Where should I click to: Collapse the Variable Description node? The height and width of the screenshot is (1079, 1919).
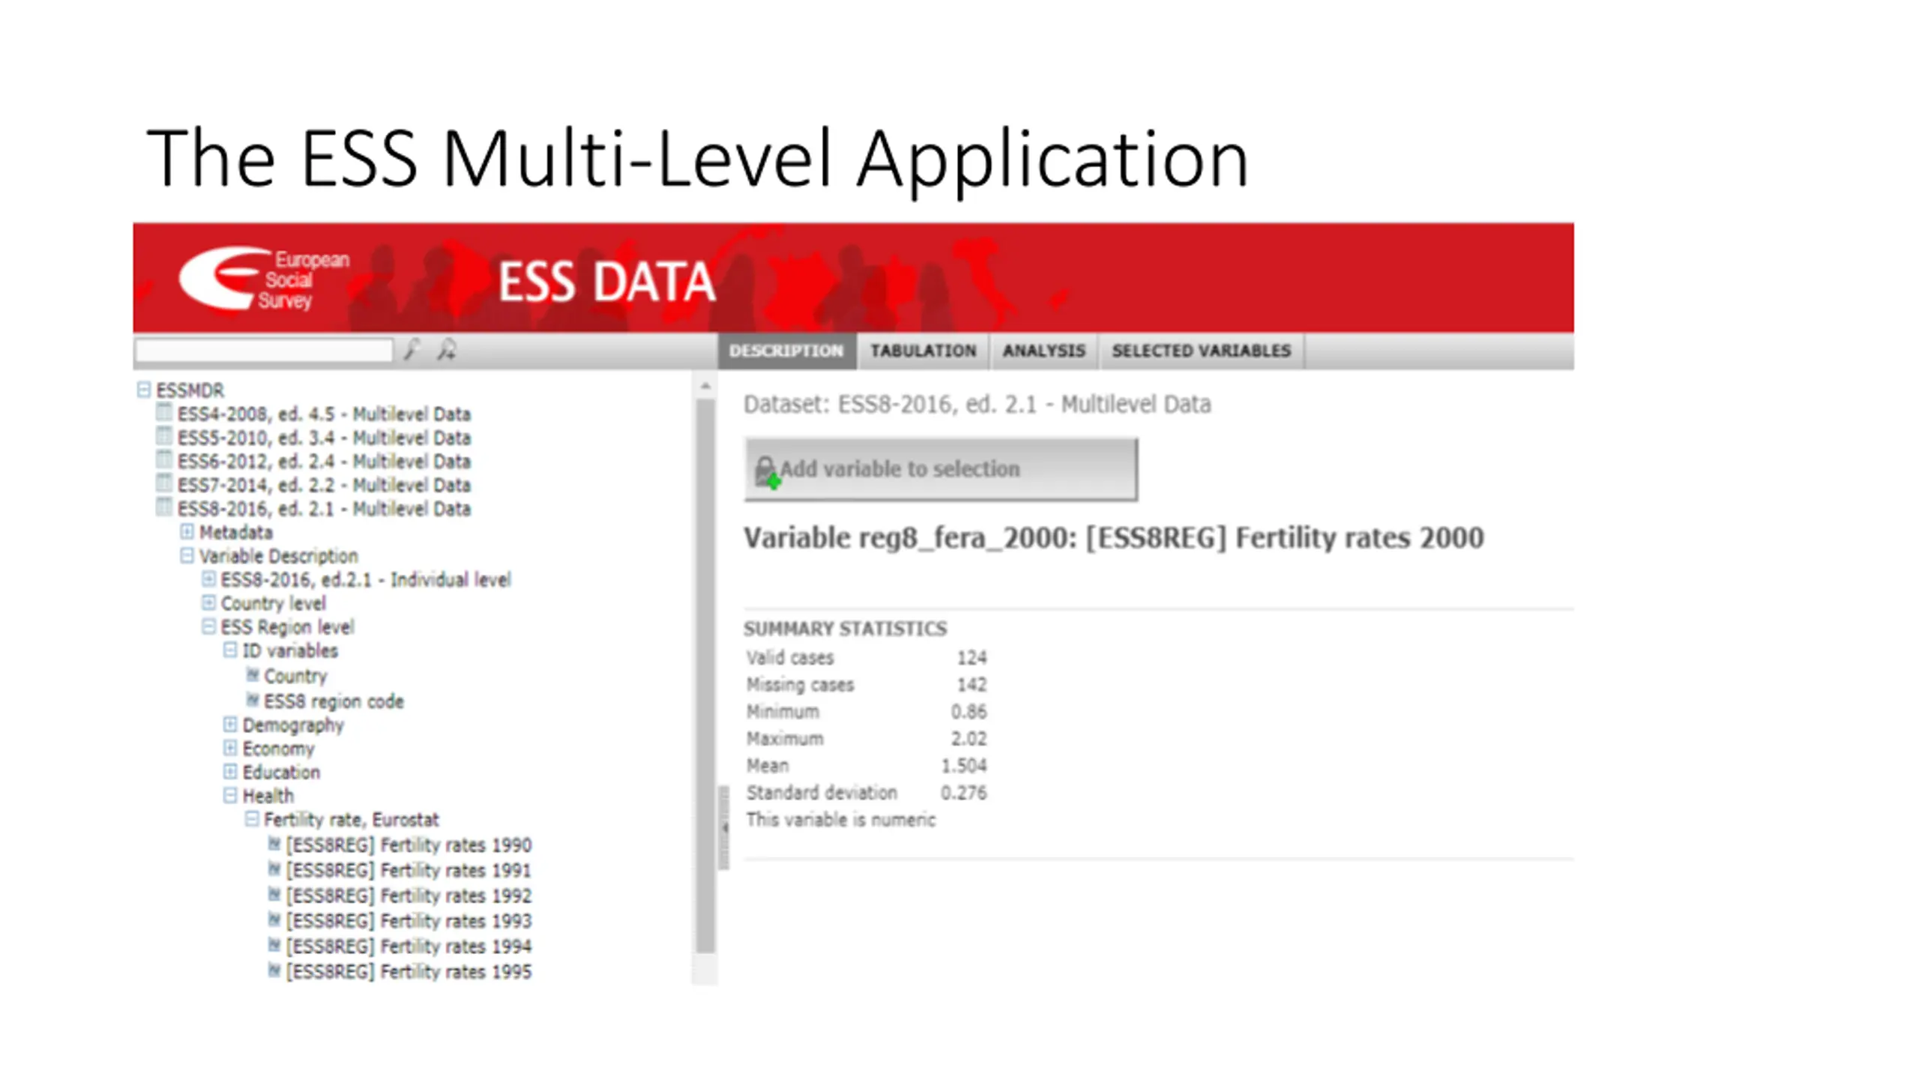(187, 555)
